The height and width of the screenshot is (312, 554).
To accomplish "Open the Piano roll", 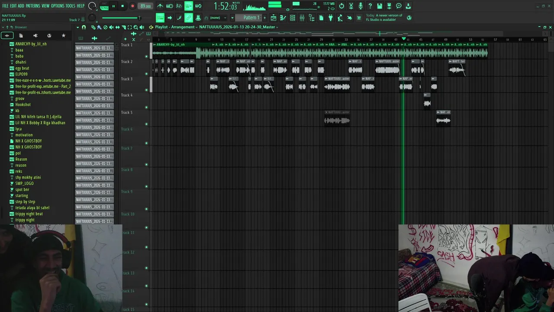I will (x=283, y=18).
